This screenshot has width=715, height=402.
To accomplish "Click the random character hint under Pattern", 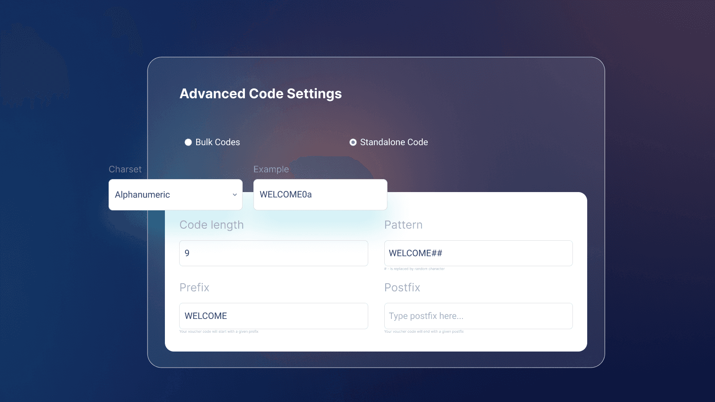I will [x=415, y=269].
